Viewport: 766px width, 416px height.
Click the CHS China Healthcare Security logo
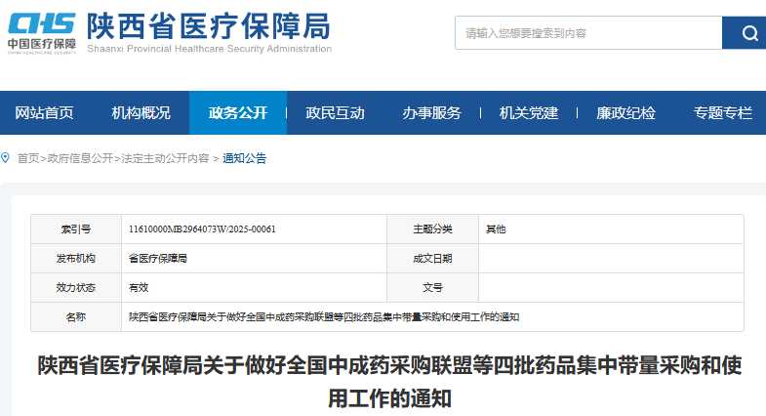[42, 33]
